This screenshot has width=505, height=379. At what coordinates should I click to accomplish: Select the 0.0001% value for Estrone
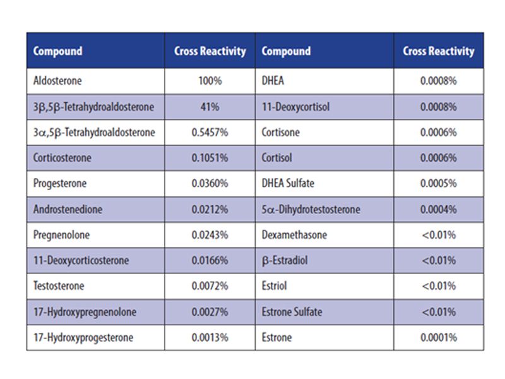coord(438,337)
